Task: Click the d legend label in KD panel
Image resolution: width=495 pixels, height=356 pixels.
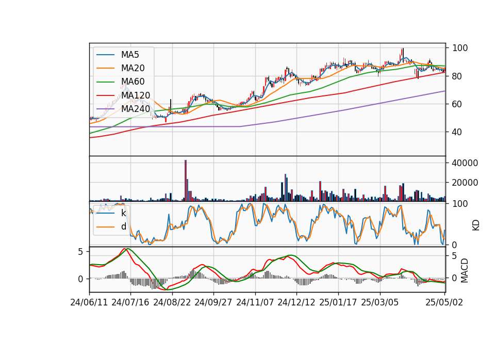Action: click(x=123, y=226)
